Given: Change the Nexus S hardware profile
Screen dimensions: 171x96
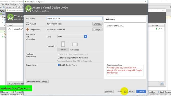Looking at the screenshot, I should coord(97,24).
